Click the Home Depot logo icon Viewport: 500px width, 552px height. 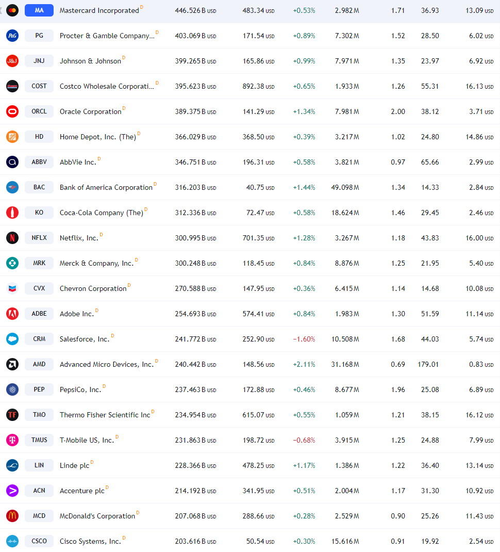12,137
